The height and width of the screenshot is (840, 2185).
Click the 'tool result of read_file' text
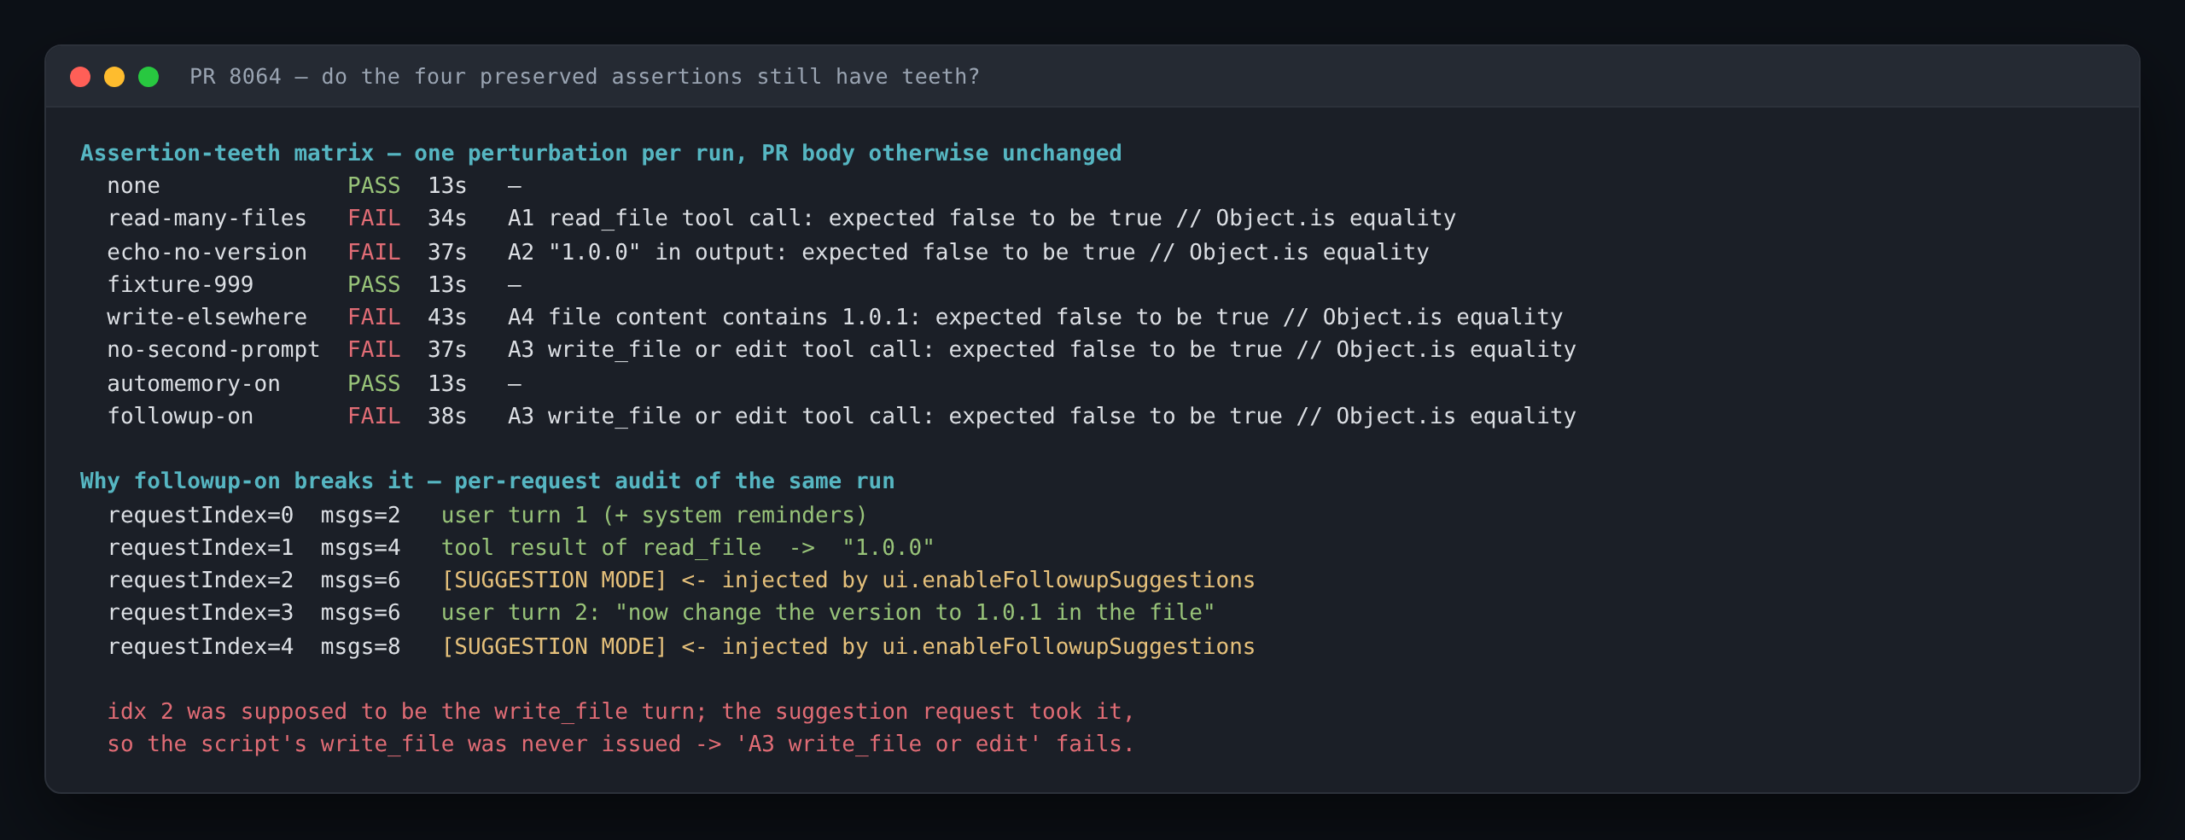[601, 548]
